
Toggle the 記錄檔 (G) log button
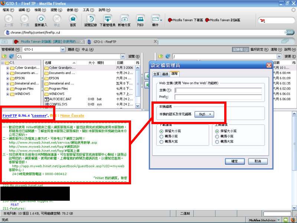tap(240, 49)
